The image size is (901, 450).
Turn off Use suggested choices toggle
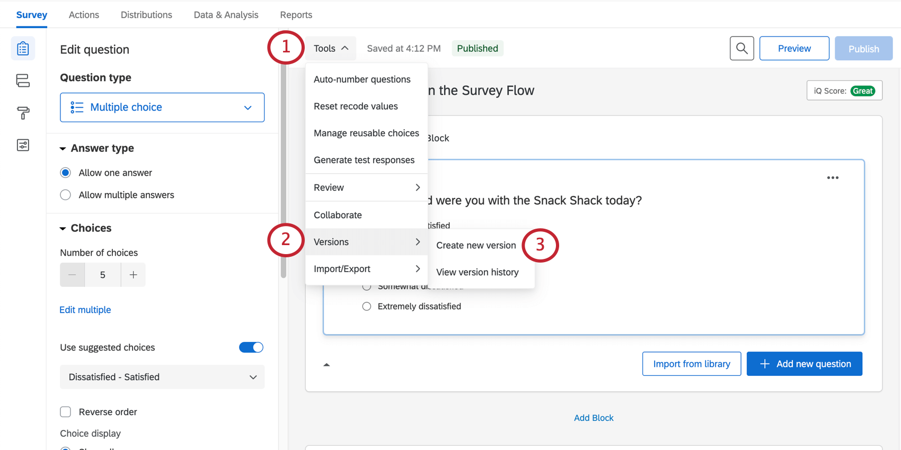tap(251, 347)
